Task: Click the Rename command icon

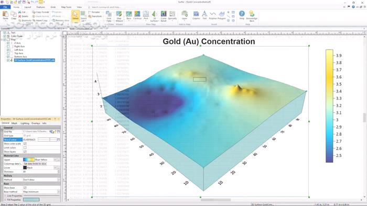Action: (x=90, y=12)
